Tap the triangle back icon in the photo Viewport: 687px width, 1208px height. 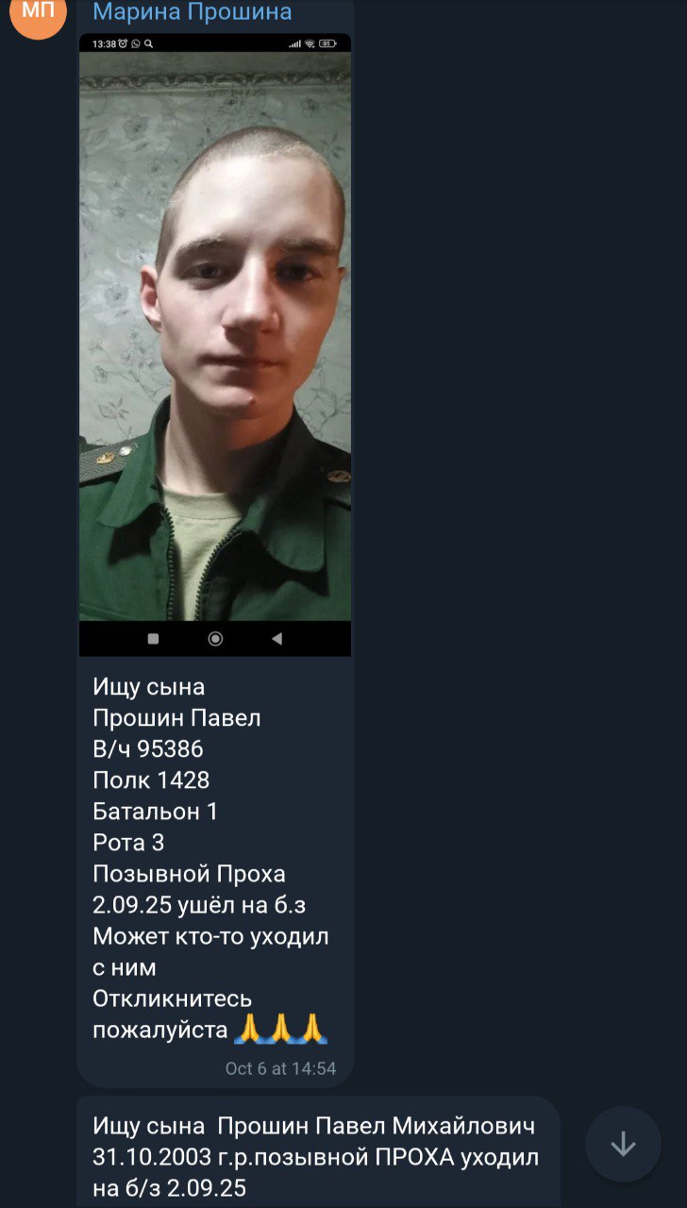[x=276, y=639]
